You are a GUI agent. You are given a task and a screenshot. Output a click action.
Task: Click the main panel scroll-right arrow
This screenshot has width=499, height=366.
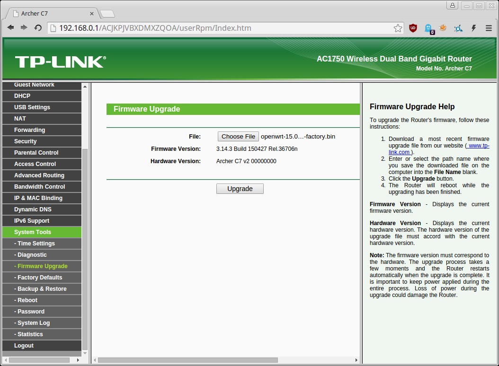(356, 360)
